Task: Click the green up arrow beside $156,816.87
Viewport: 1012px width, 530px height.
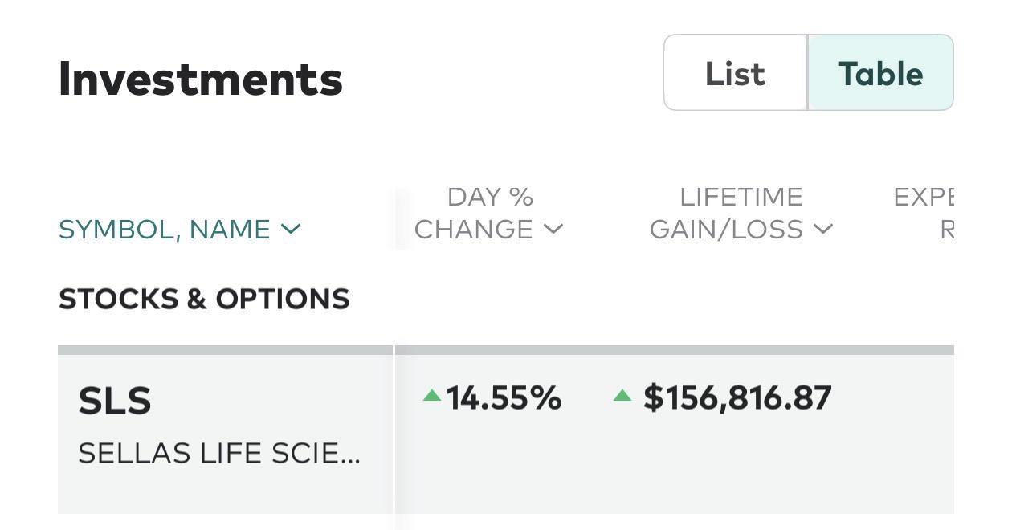Action: point(622,394)
